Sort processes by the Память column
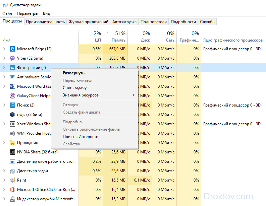Image resolution: width=266 pixels, height=206 pixels. click(x=115, y=37)
